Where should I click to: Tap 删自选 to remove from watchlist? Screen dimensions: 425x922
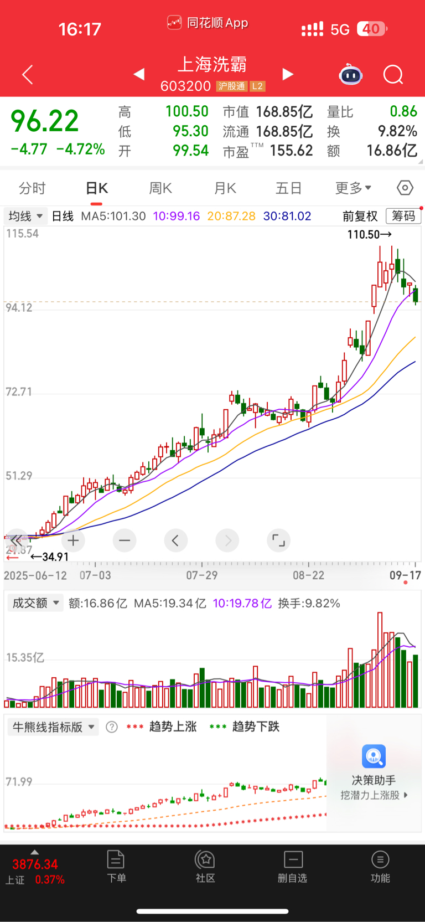[x=292, y=867]
